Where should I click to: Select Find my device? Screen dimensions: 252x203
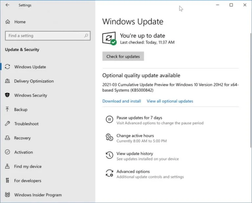[28, 166]
